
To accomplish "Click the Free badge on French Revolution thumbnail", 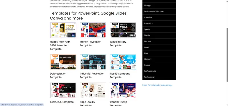I will (x=85, y=24).
